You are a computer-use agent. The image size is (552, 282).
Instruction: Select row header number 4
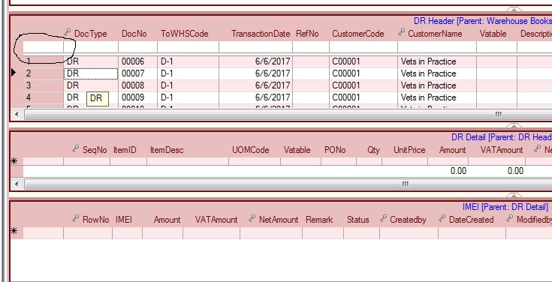[43, 97]
